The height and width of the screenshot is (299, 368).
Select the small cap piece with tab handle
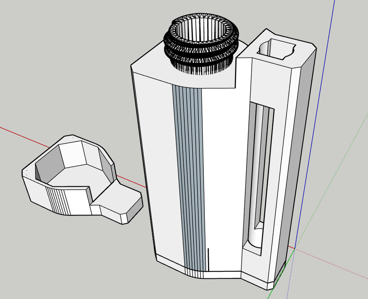tap(82, 179)
